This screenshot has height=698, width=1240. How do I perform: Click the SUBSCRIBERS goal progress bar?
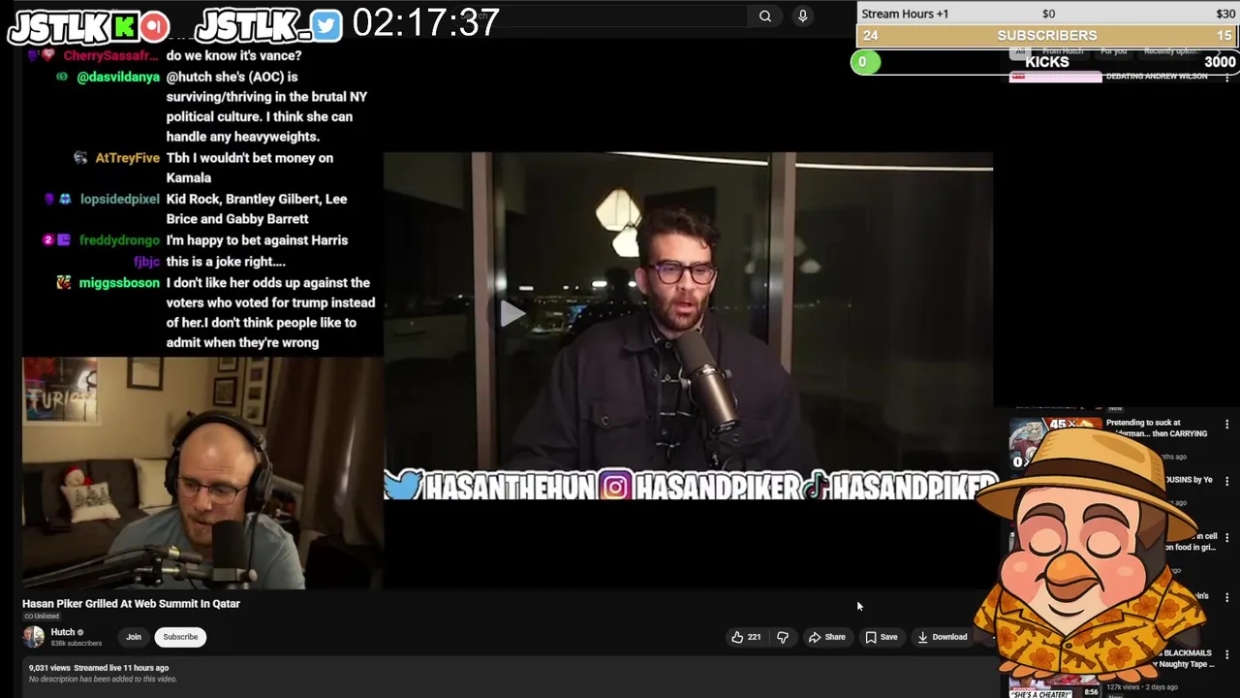coord(1048,36)
